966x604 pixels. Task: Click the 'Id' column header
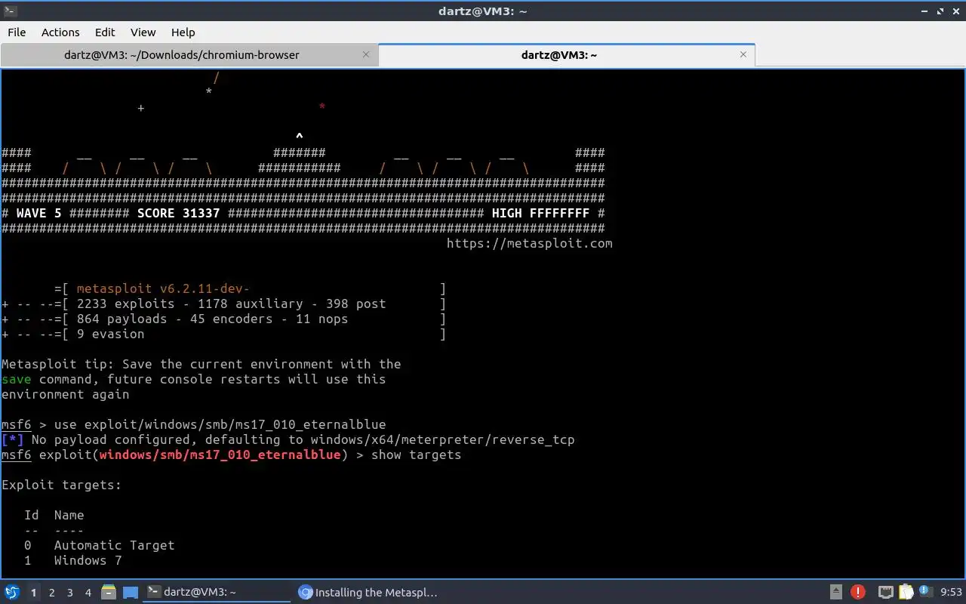pos(31,515)
